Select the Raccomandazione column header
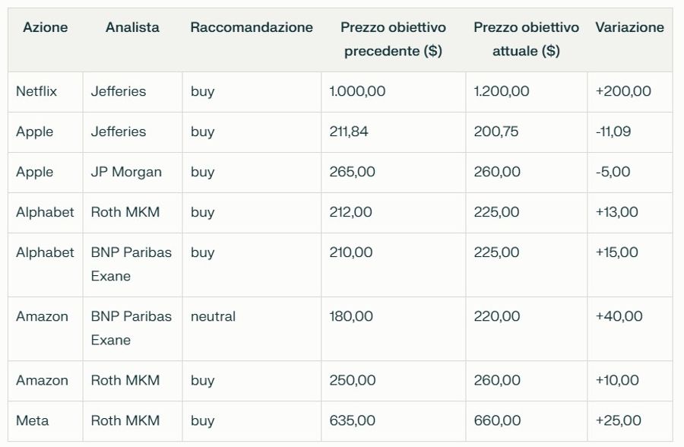 click(252, 27)
